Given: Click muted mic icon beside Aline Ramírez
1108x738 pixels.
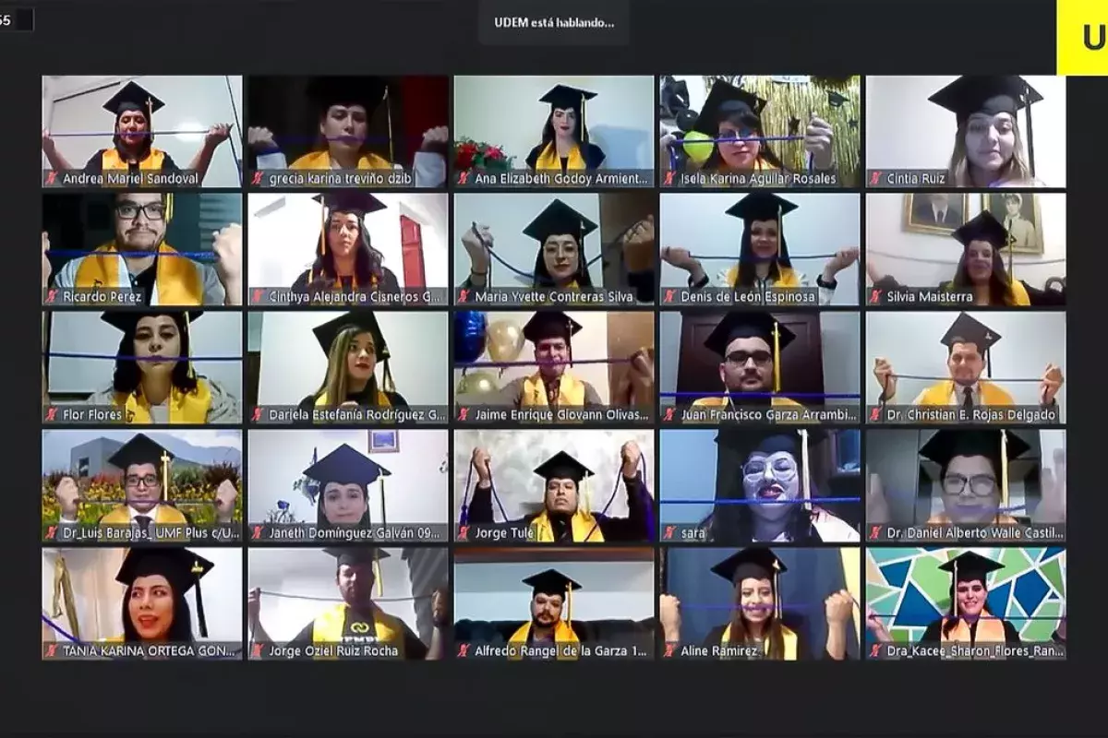Looking at the screenshot, I should (670, 651).
